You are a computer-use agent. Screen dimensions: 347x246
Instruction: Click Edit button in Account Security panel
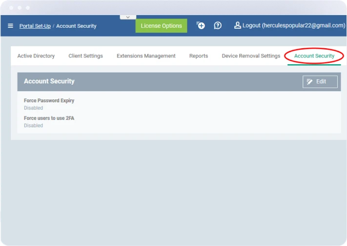320,82
